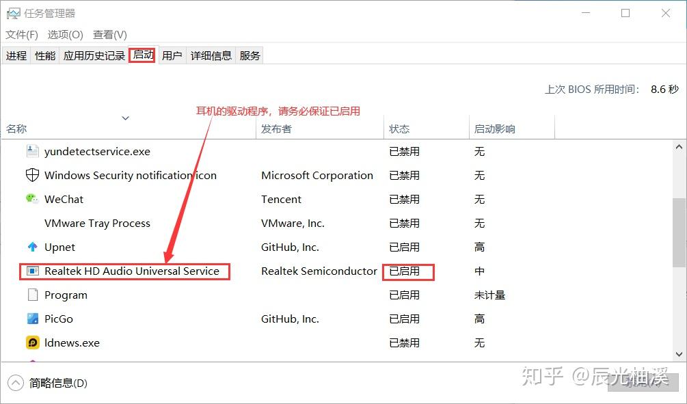Click 已禁用 status in WeChat row
The image size is (687, 404).
(405, 200)
